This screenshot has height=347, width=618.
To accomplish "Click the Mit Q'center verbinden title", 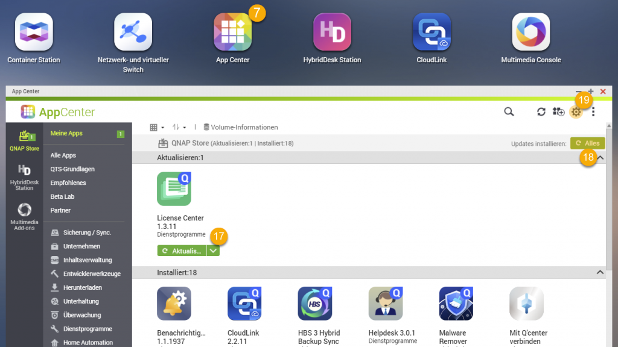I will coord(528,337).
